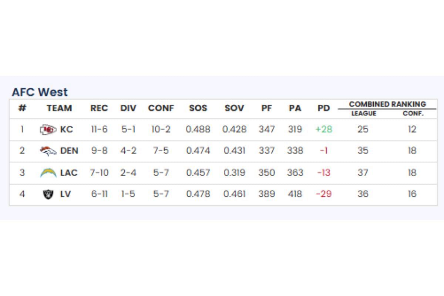Click the LEAGUE combined ranking subheader
The height and width of the screenshot is (296, 444).
(363, 114)
